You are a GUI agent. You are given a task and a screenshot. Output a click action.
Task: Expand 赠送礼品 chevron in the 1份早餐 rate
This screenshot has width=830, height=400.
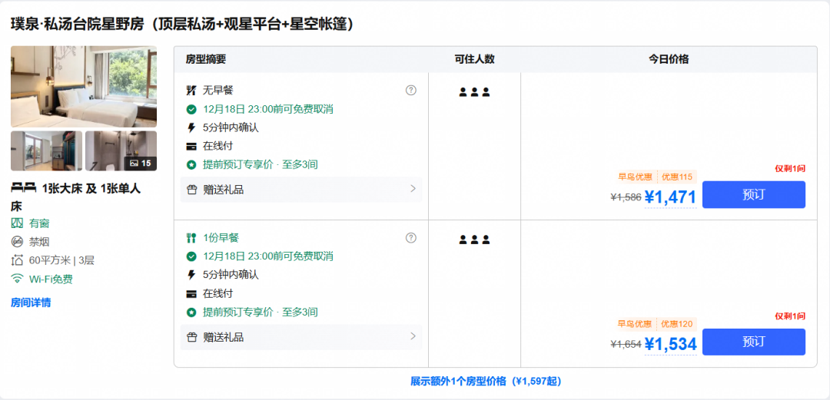(413, 336)
